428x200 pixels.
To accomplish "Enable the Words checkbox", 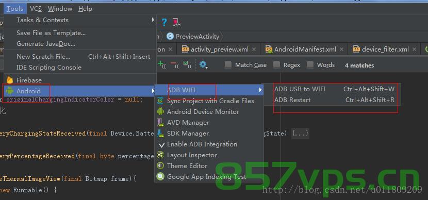I will click(310, 65).
